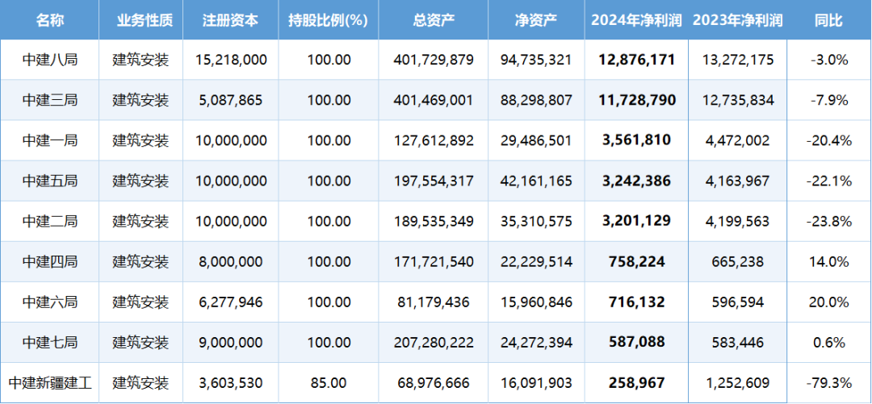Click the 总资产 column header
Viewport: 872px width, 404px height.
(433, 20)
